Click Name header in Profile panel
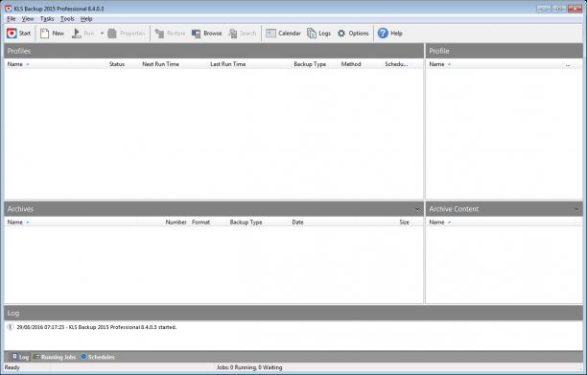The height and width of the screenshot is (375, 587). 436,64
